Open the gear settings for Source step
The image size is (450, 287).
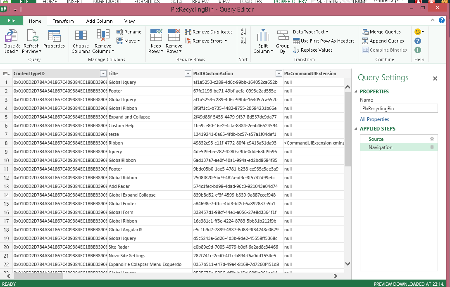[432, 139]
